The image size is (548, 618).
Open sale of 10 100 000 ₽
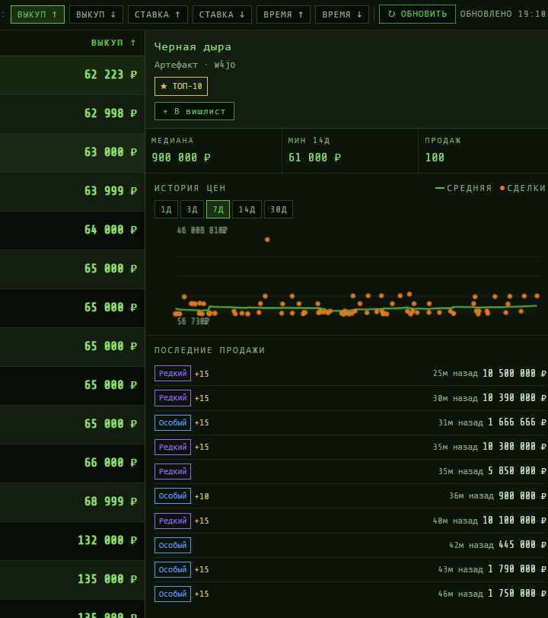coord(350,521)
